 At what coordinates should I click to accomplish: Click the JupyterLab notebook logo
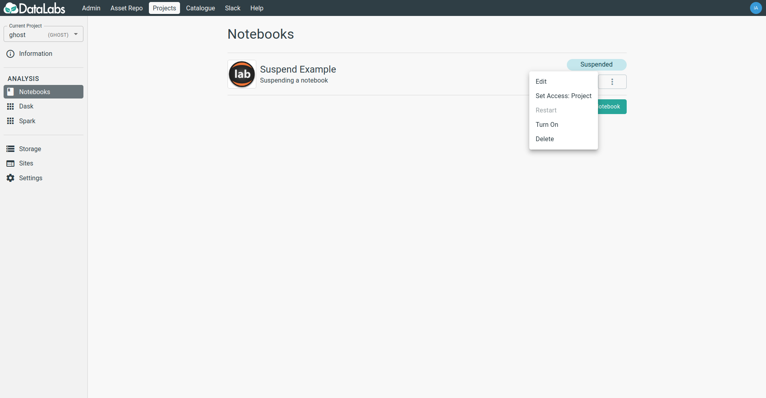(242, 74)
